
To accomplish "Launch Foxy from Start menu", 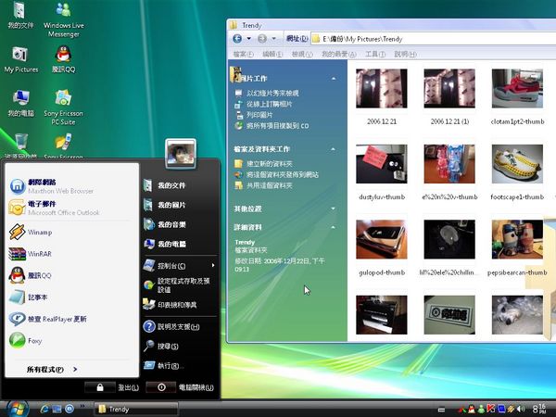I will coord(25,341).
